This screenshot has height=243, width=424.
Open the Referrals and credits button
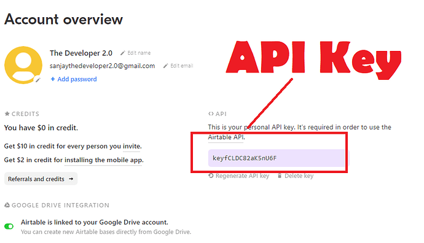click(41, 179)
